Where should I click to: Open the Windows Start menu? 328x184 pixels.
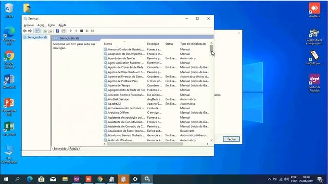[x=6, y=179]
